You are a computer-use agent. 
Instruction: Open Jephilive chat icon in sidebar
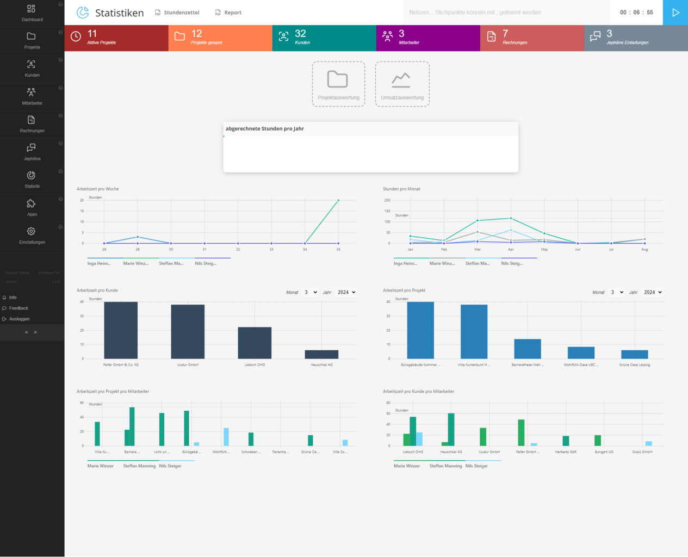[x=32, y=148]
